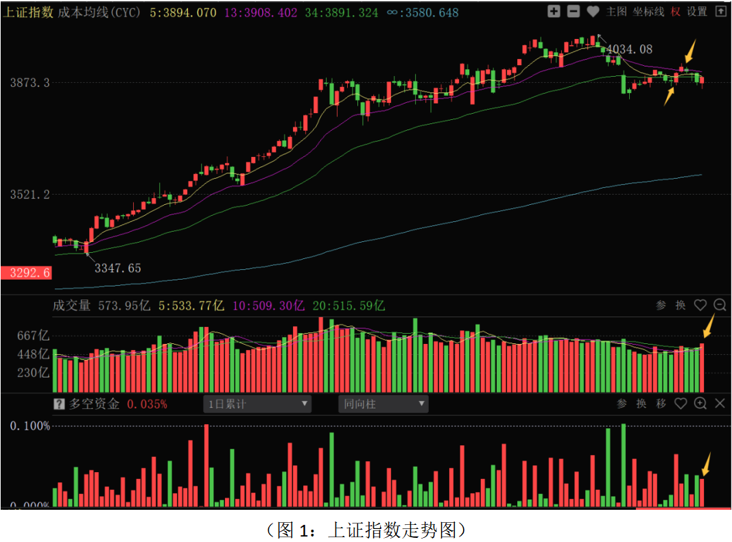Screen dimensions: 732x542
Task: Click 参 parameters button in 成交量 panel
Action: (x=661, y=306)
